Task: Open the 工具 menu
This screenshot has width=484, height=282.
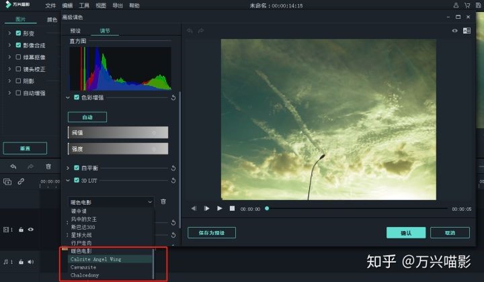Action: coord(84,5)
